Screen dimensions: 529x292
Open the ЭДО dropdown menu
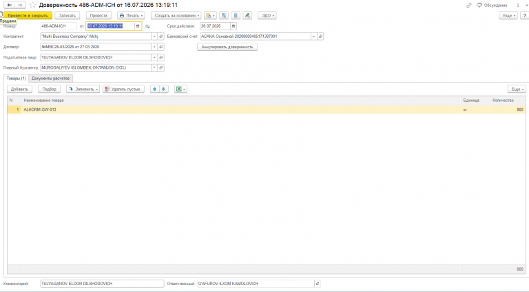point(267,16)
